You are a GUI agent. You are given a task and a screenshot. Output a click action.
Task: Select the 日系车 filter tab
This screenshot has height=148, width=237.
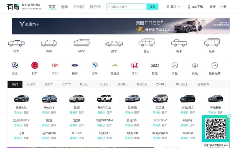pyautogui.click(x=31, y=84)
